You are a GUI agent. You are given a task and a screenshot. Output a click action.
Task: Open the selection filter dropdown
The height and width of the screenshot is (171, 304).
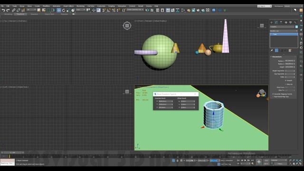(31, 9)
